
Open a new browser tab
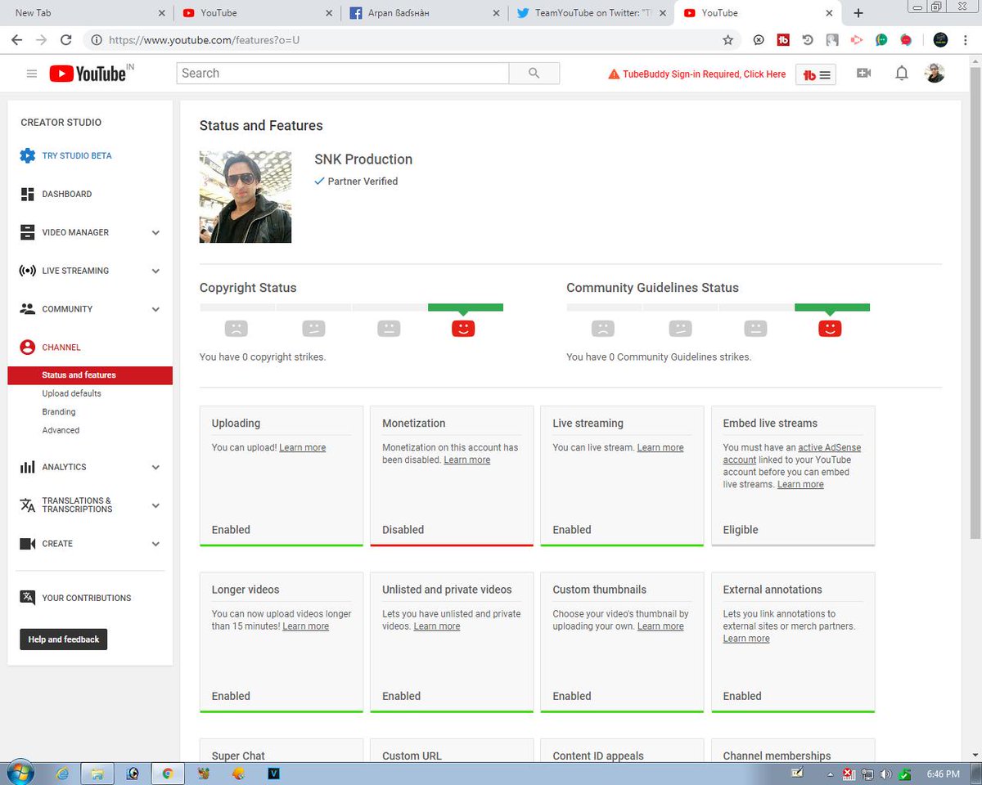(x=858, y=13)
